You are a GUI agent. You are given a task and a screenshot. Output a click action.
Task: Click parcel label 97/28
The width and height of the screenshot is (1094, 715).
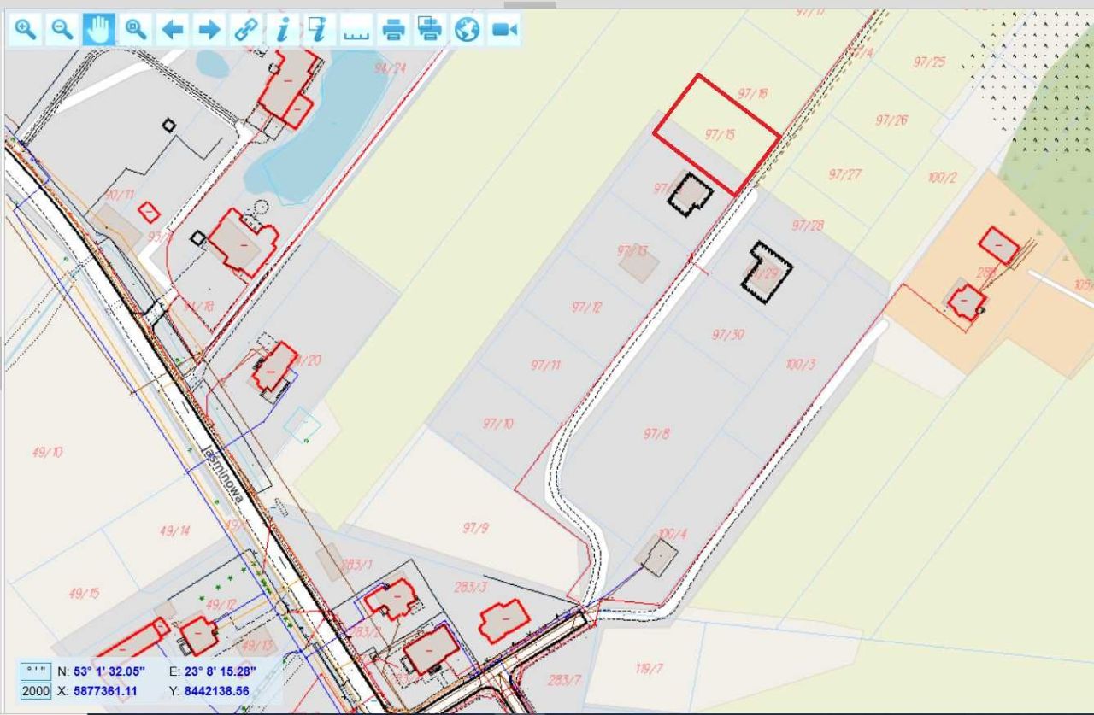click(808, 226)
